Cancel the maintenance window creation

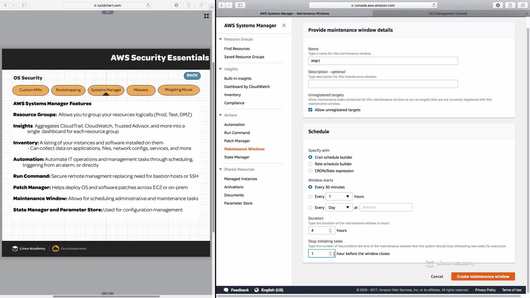pos(437,276)
